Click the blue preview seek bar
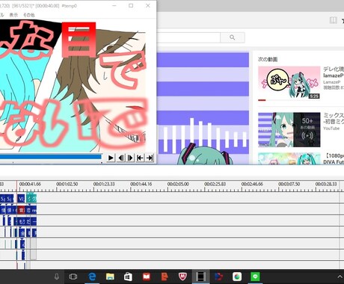The width and height of the screenshot is (344, 284). tap(51, 157)
